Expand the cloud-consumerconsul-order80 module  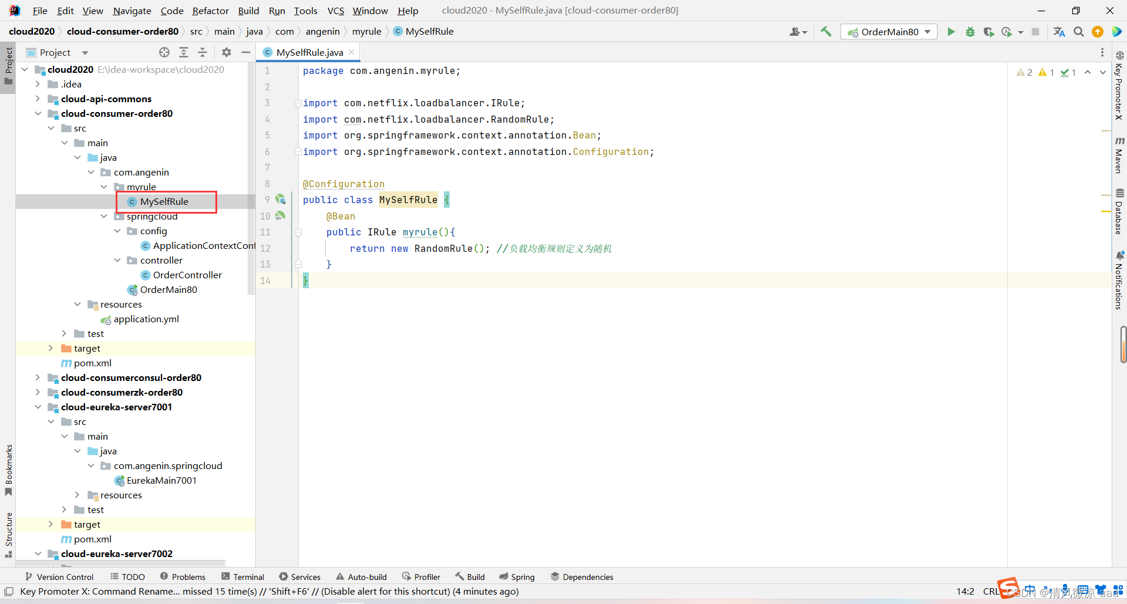(38, 377)
